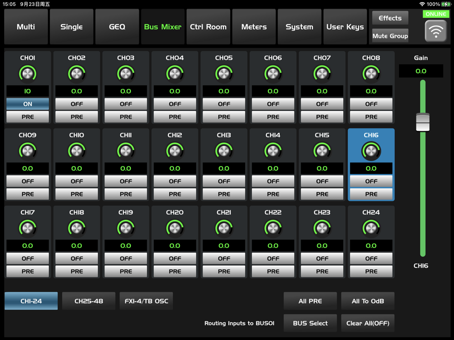Screen dimensions: 454x340
Task: Toggle the CH12 PRE button
Action: (x=175, y=194)
